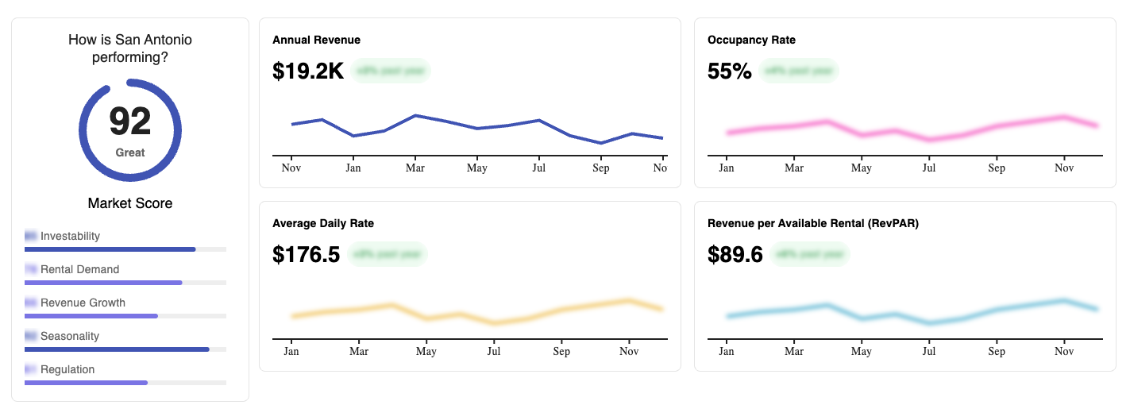Click the Seasonality progress bar
This screenshot has width=1130, height=405.
pos(125,349)
